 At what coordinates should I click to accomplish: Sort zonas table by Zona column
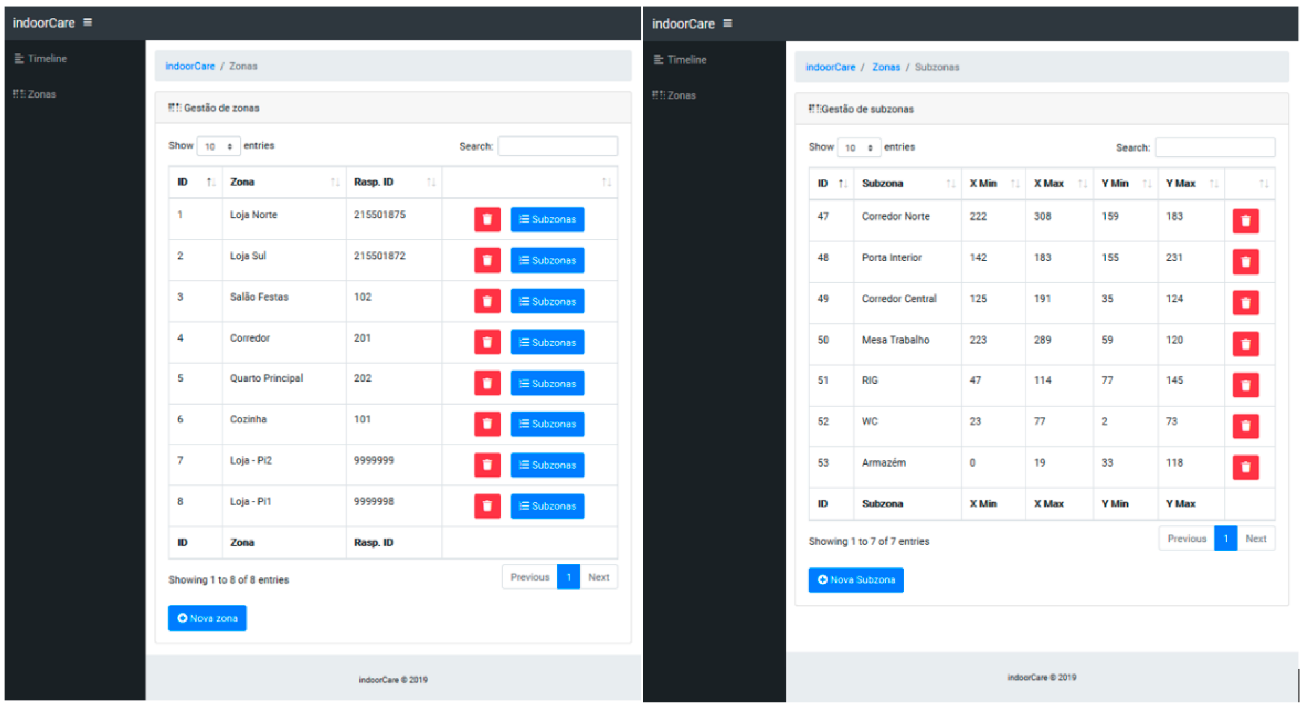[x=284, y=182]
